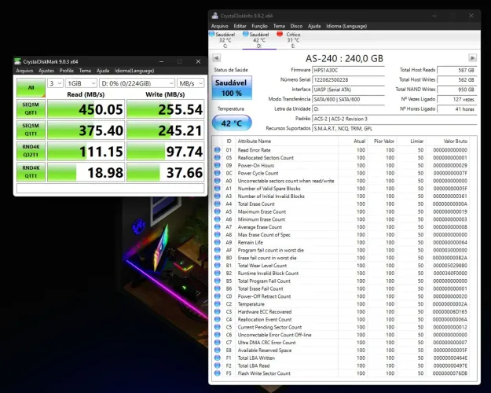Run the SEQ1M Q8T1 benchmark

31,108
